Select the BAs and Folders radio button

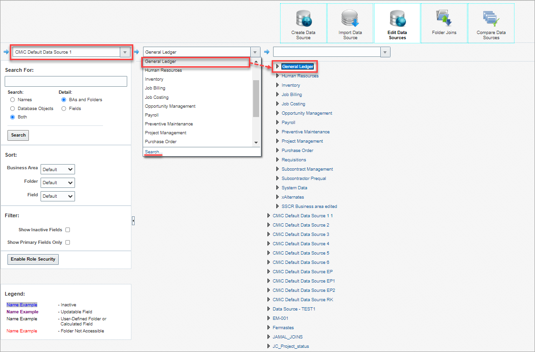[64, 100]
